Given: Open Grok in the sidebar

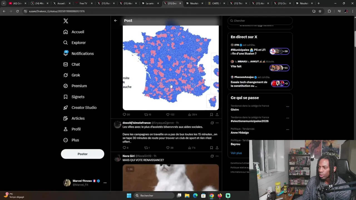Looking at the screenshot, I should click(x=71, y=75).
